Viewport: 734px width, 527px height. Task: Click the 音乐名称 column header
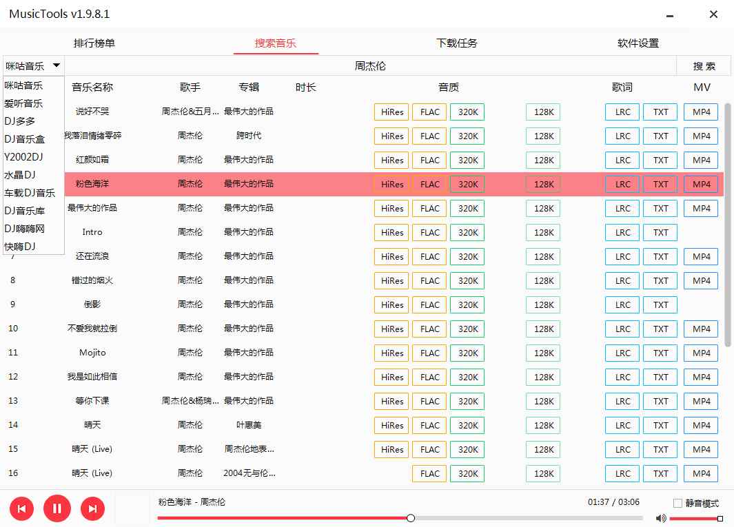(92, 87)
